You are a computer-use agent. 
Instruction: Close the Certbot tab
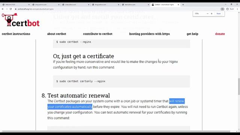tap(178, 4)
